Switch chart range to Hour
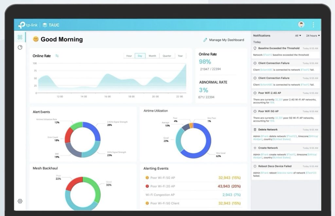335x216 pixels. tap(129, 56)
